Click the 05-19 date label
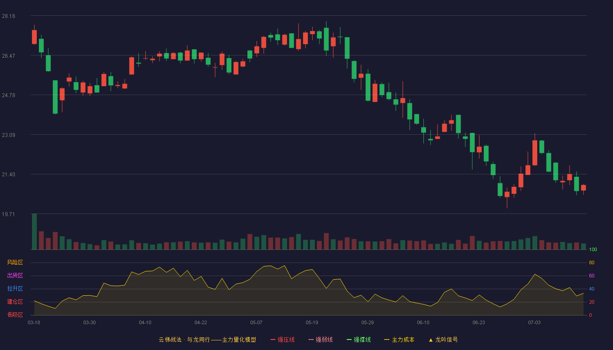The height and width of the screenshot is (350, 613). 312,322
